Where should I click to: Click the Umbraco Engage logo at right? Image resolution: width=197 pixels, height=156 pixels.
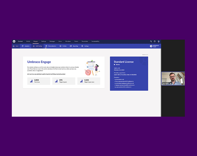[154, 46]
